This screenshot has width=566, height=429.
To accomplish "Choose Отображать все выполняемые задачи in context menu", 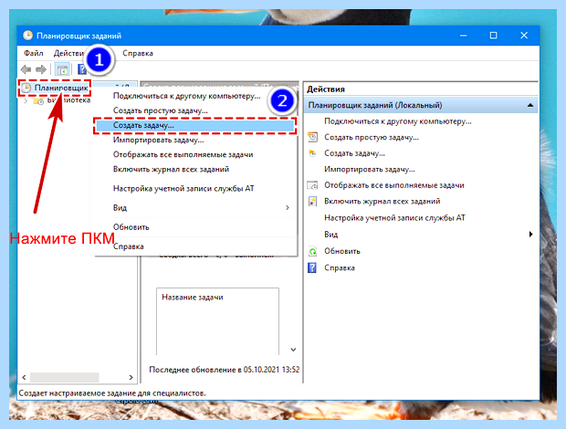I will tap(183, 154).
